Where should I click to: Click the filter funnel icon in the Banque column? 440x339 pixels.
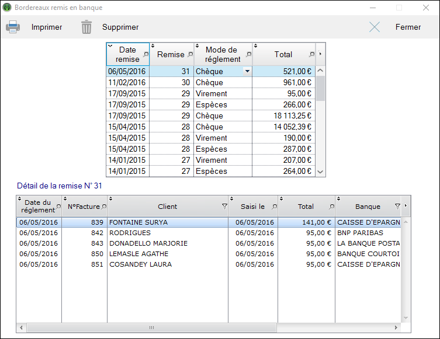[x=397, y=207]
